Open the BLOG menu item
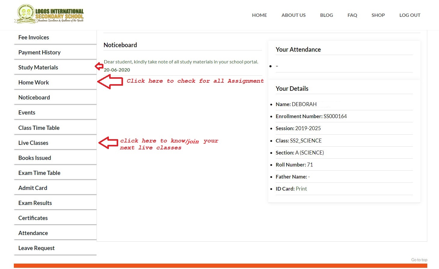Image resolution: width=439 pixels, height=269 pixels. click(326, 15)
